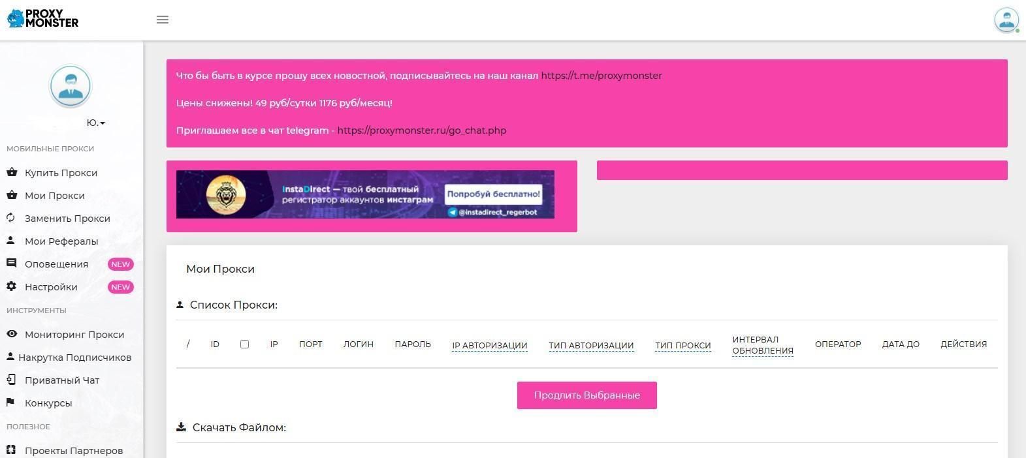Viewport: 1026px width, 458px height.
Task: Click the gear icon beside Настройки
Action: pyautogui.click(x=11, y=286)
